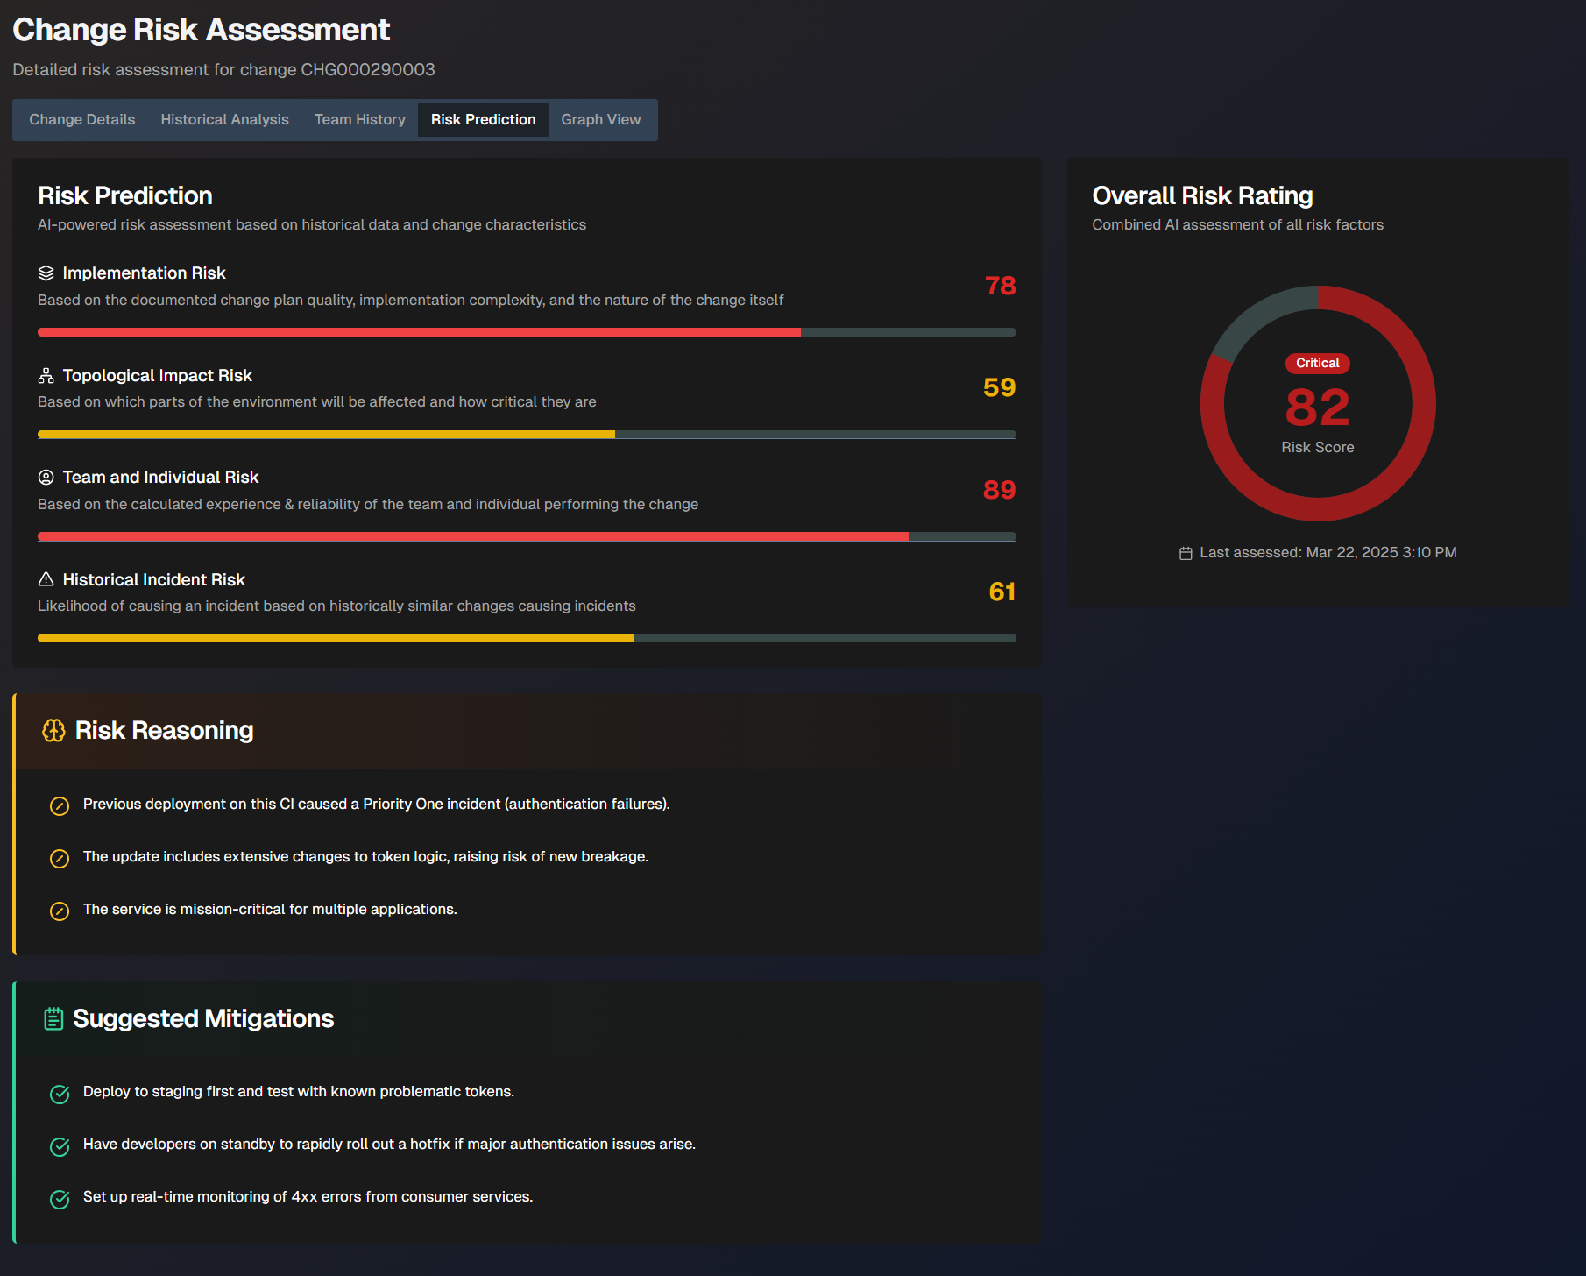Click the Implementation Risk layers icon
Viewport: 1586px width, 1276px height.
(46, 273)
